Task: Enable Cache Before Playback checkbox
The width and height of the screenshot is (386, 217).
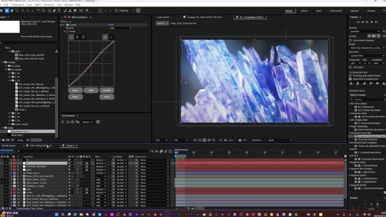Action: pyautogui.click(x=351, y=40)
